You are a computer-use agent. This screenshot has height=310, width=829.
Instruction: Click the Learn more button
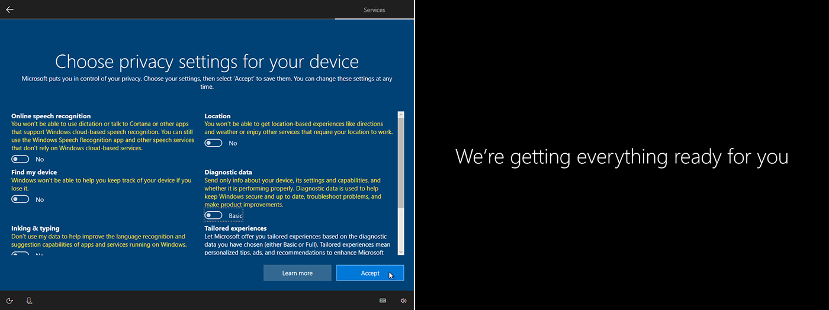(297, 273)
